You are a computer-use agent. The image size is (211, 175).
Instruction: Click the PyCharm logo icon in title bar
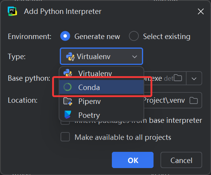(12, 11)
